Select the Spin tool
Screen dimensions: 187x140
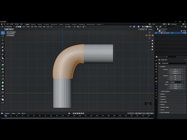3,86
